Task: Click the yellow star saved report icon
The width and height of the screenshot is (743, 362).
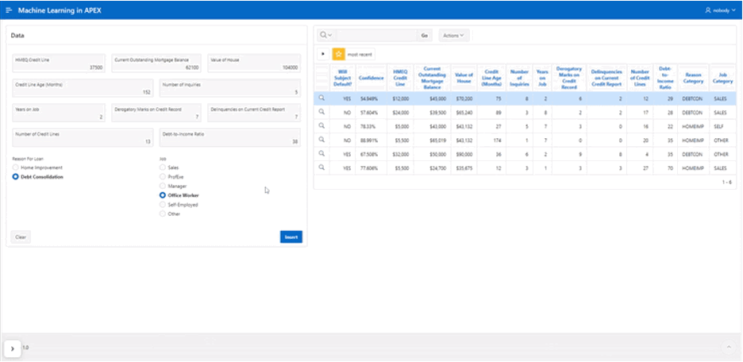Action: pos(338,54)
